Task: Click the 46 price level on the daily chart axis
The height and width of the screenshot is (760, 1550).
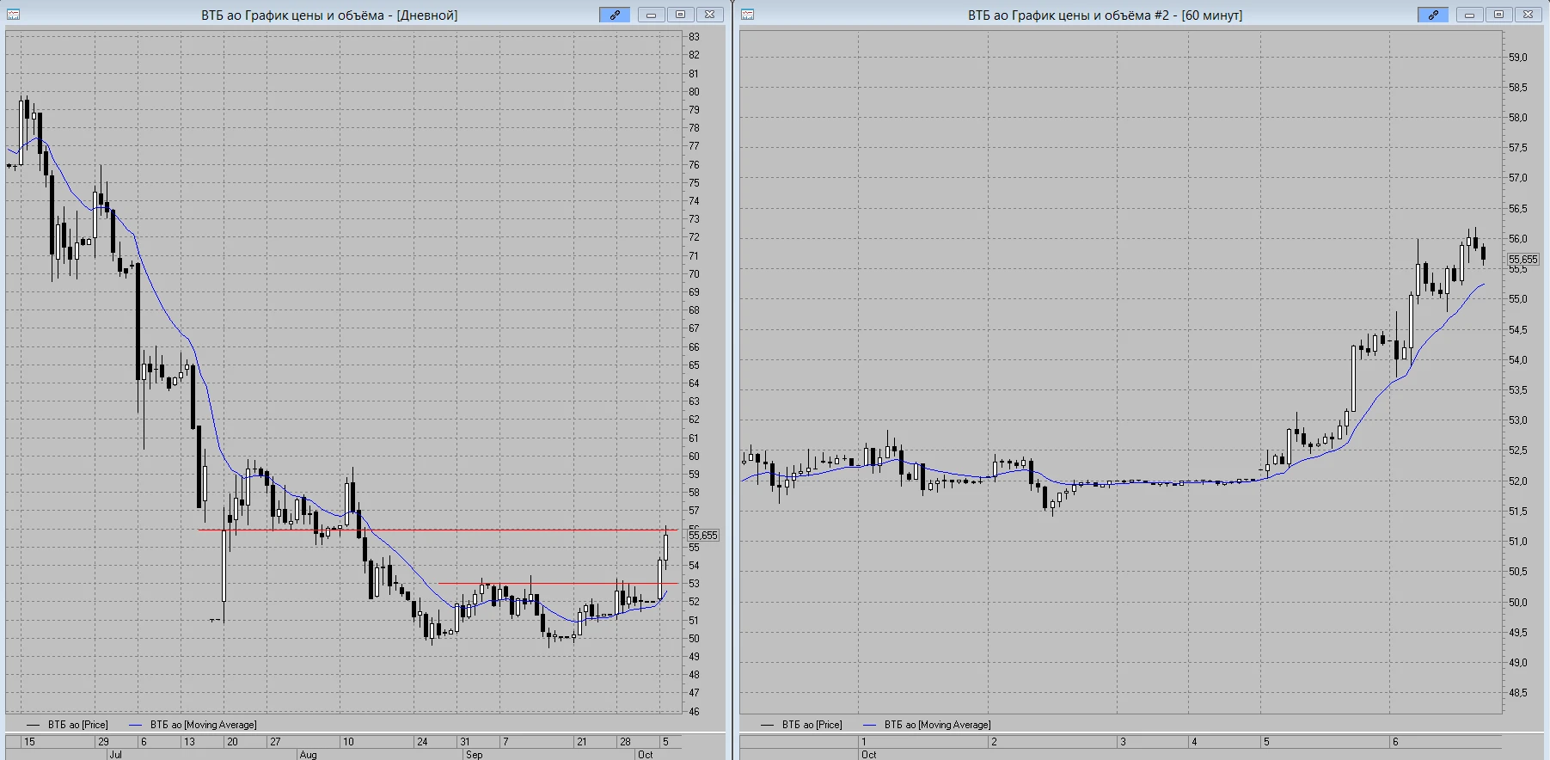Action: click(x=694, y=712)
